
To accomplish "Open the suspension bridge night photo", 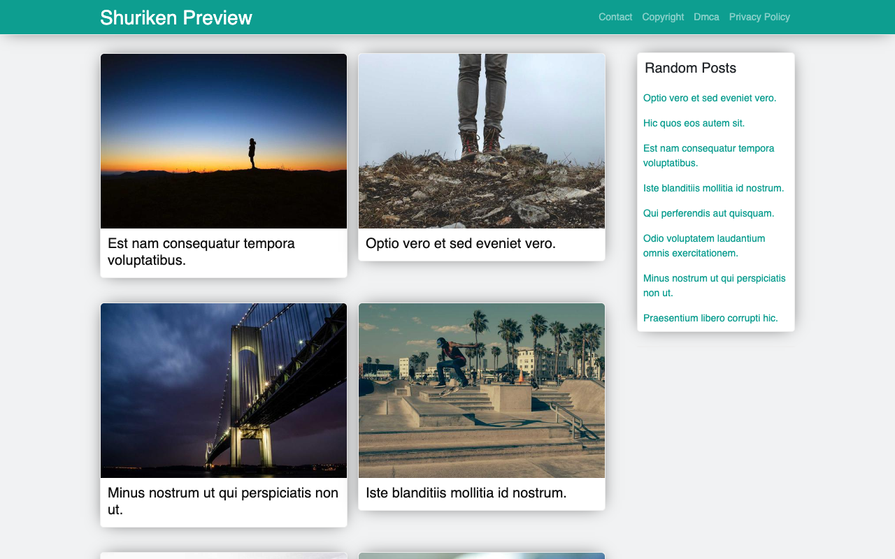I will 223,390.
